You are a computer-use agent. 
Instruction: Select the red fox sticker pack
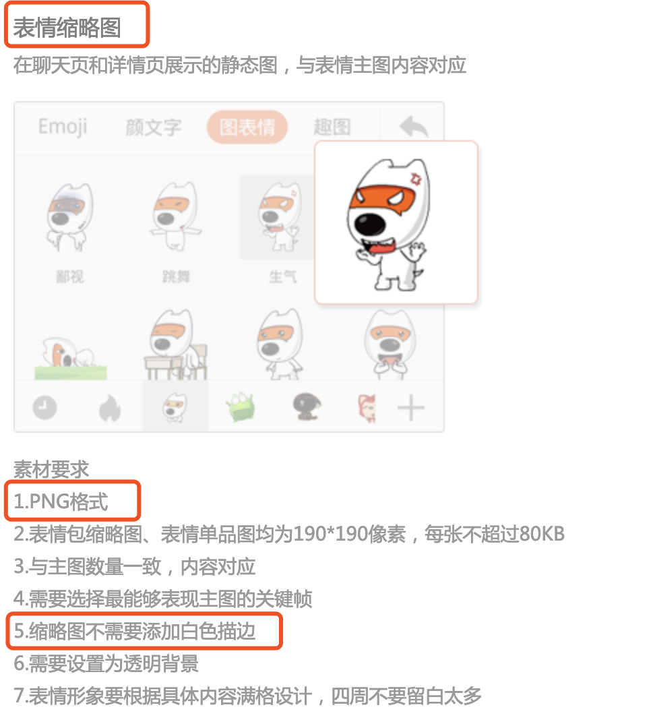(367, 408)
